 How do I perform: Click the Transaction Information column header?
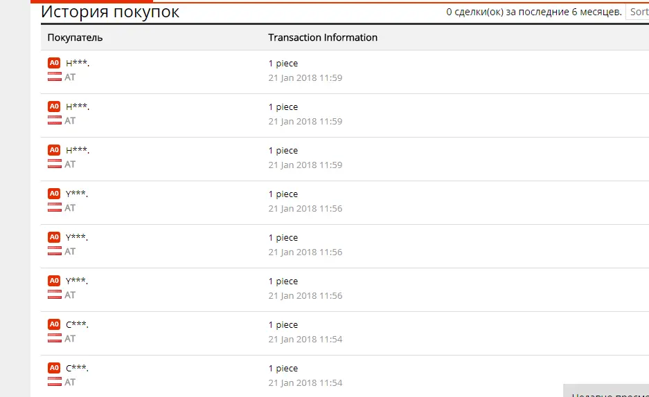tap(323, 37)
